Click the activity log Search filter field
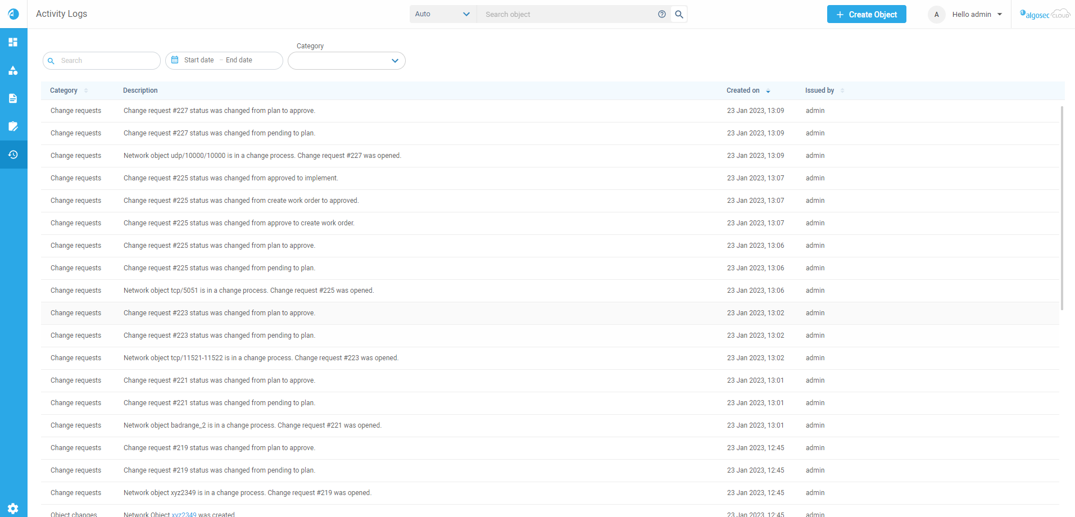This screenshot has height=517, width=1075. pos(107,61)
